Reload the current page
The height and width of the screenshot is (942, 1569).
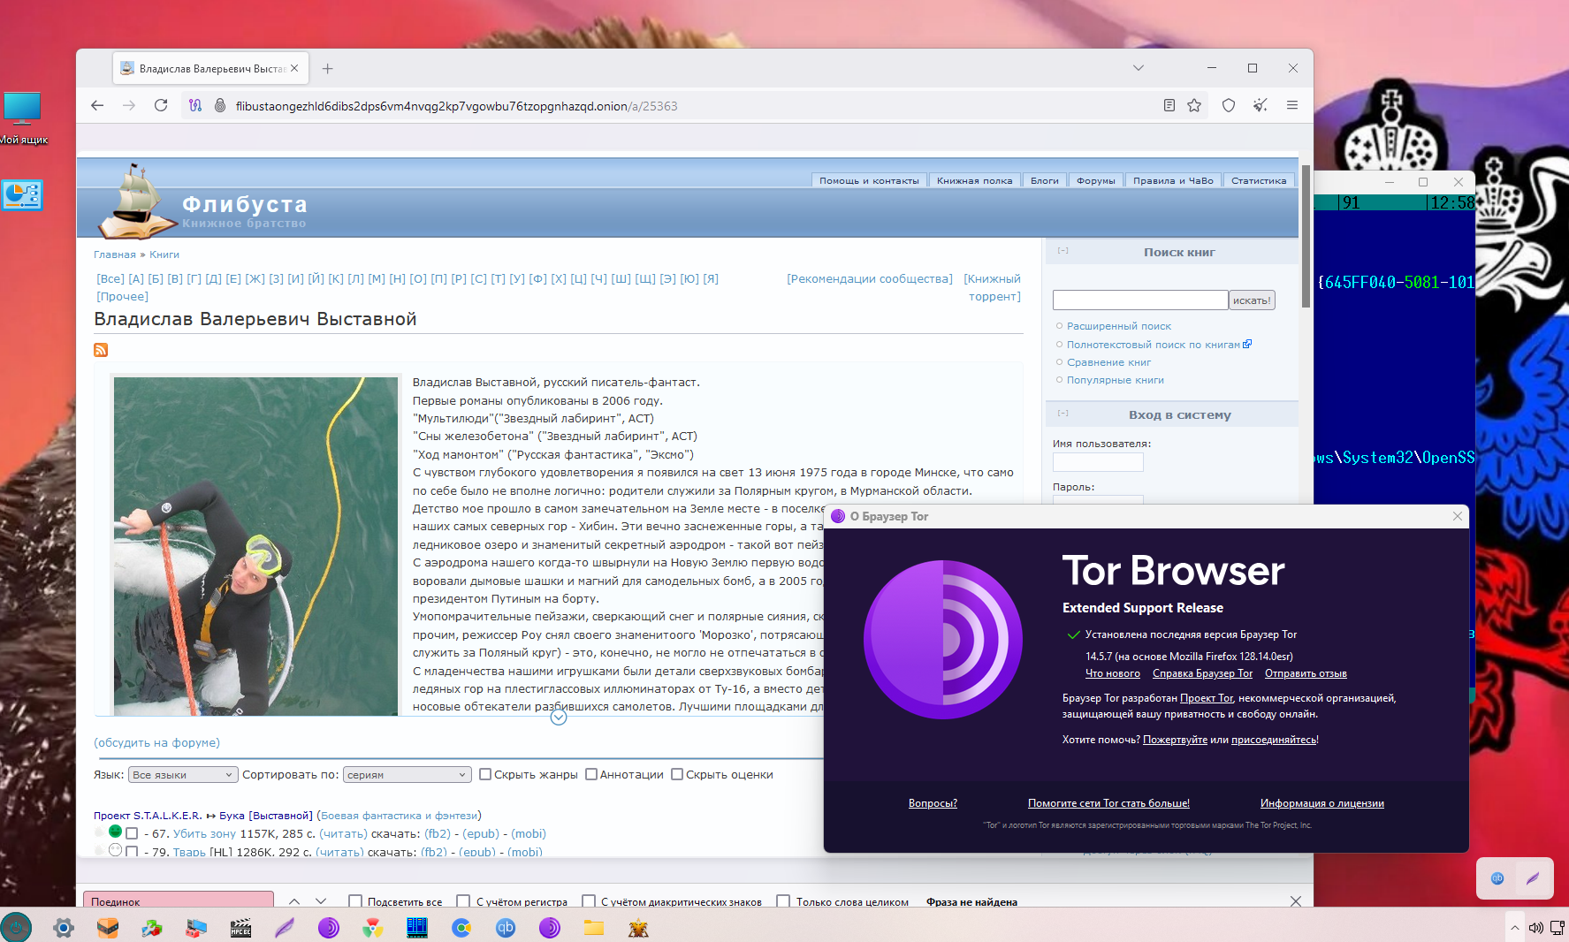[x=161, y=106]
